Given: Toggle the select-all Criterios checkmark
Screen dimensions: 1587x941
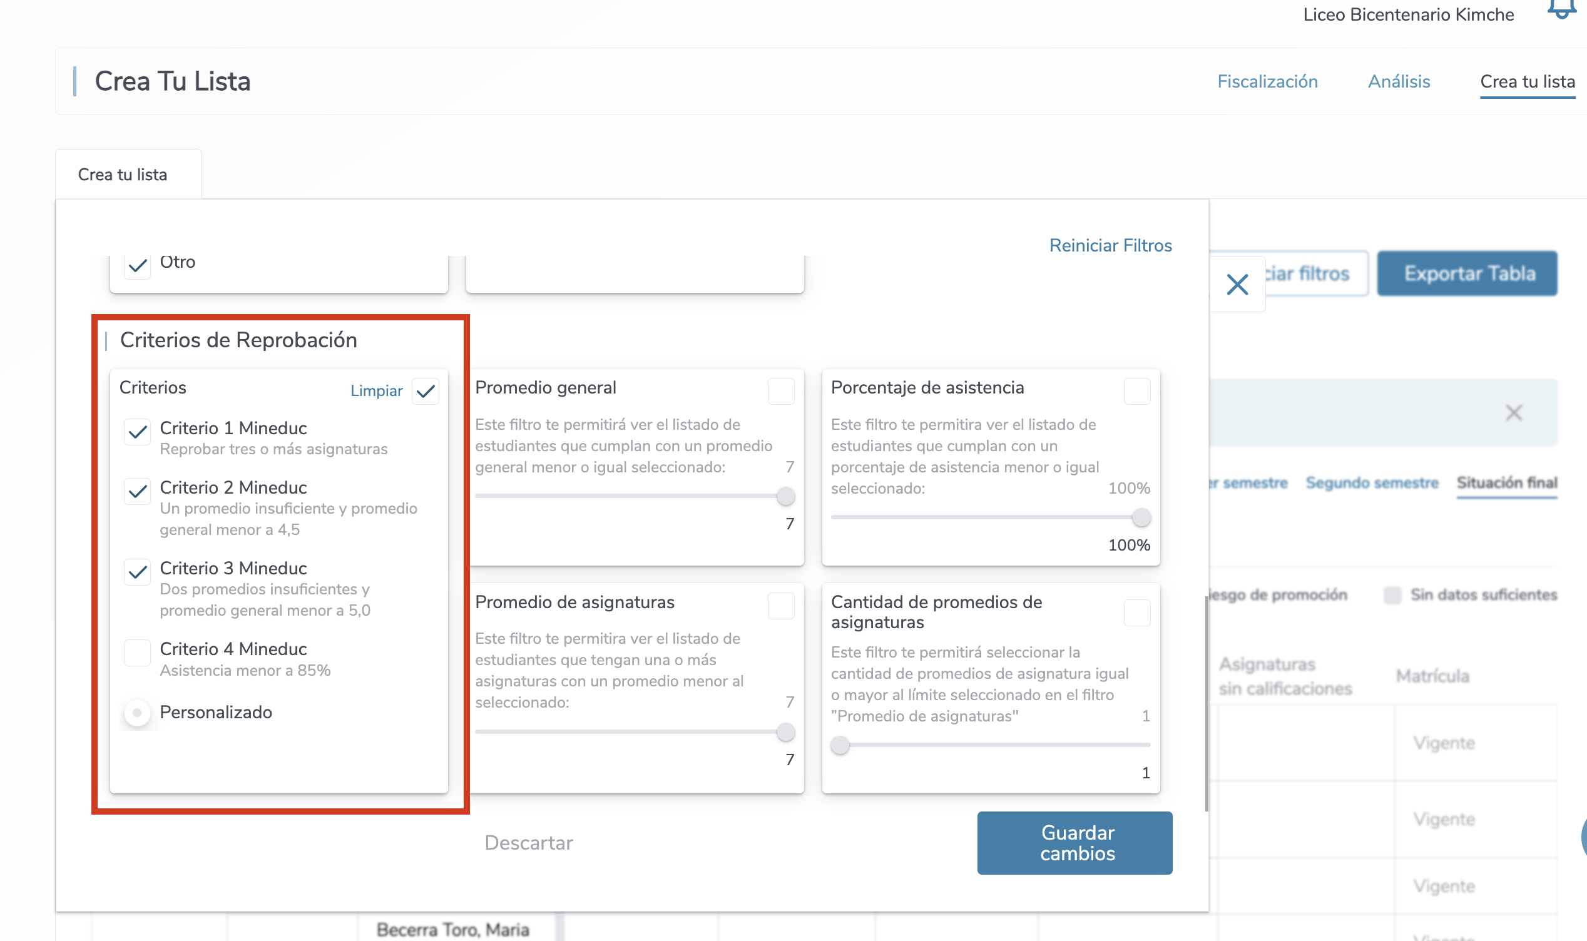Looking at the screenshot, I should (x=426, y=391).
